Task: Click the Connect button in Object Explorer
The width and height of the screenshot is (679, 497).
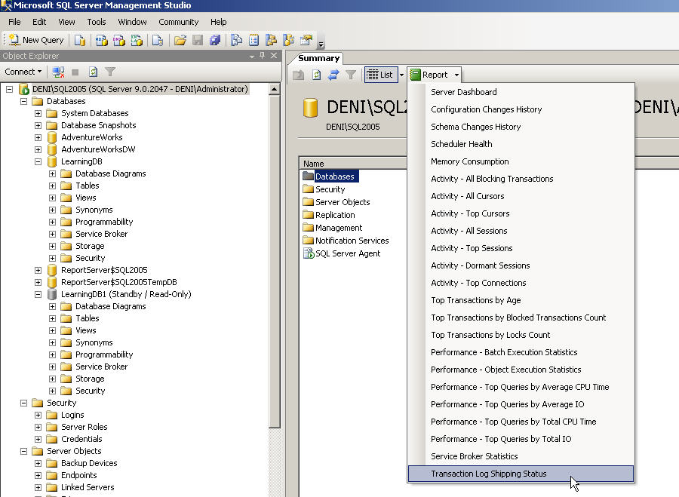Action: (x=23, y=72)
